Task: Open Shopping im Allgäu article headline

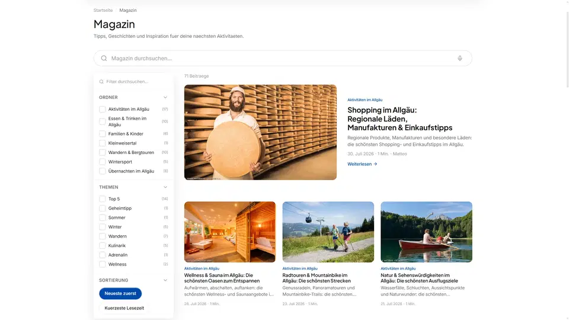Action: point(400,119)
